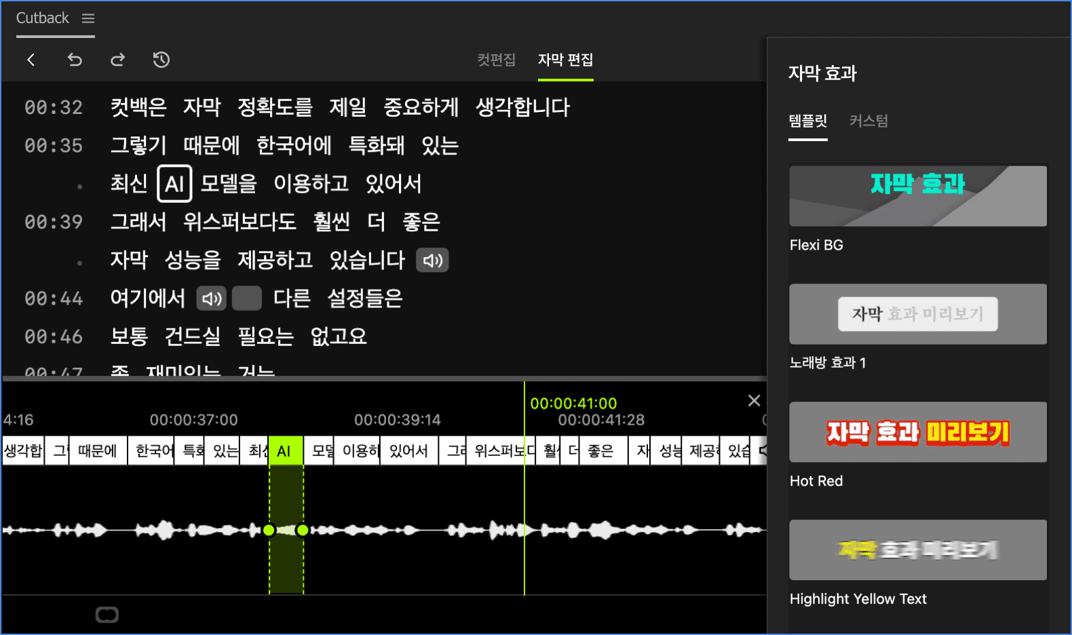This screenshot has width=1072, height=635.
Task: Select the word 설정들은 in transcript
Action: [x=365, y=299]
